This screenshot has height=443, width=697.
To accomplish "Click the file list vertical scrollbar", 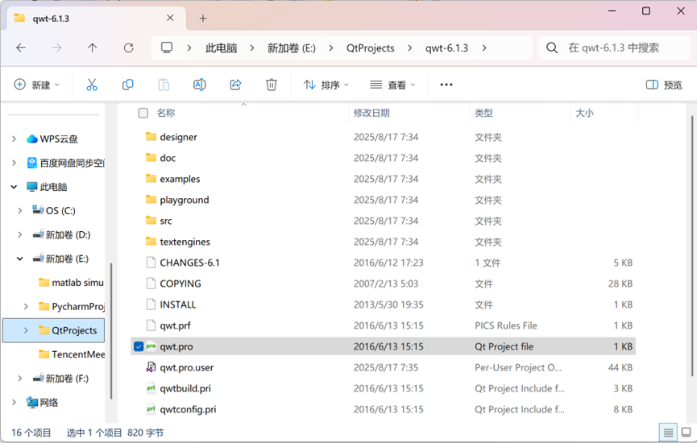I will 692,246.
